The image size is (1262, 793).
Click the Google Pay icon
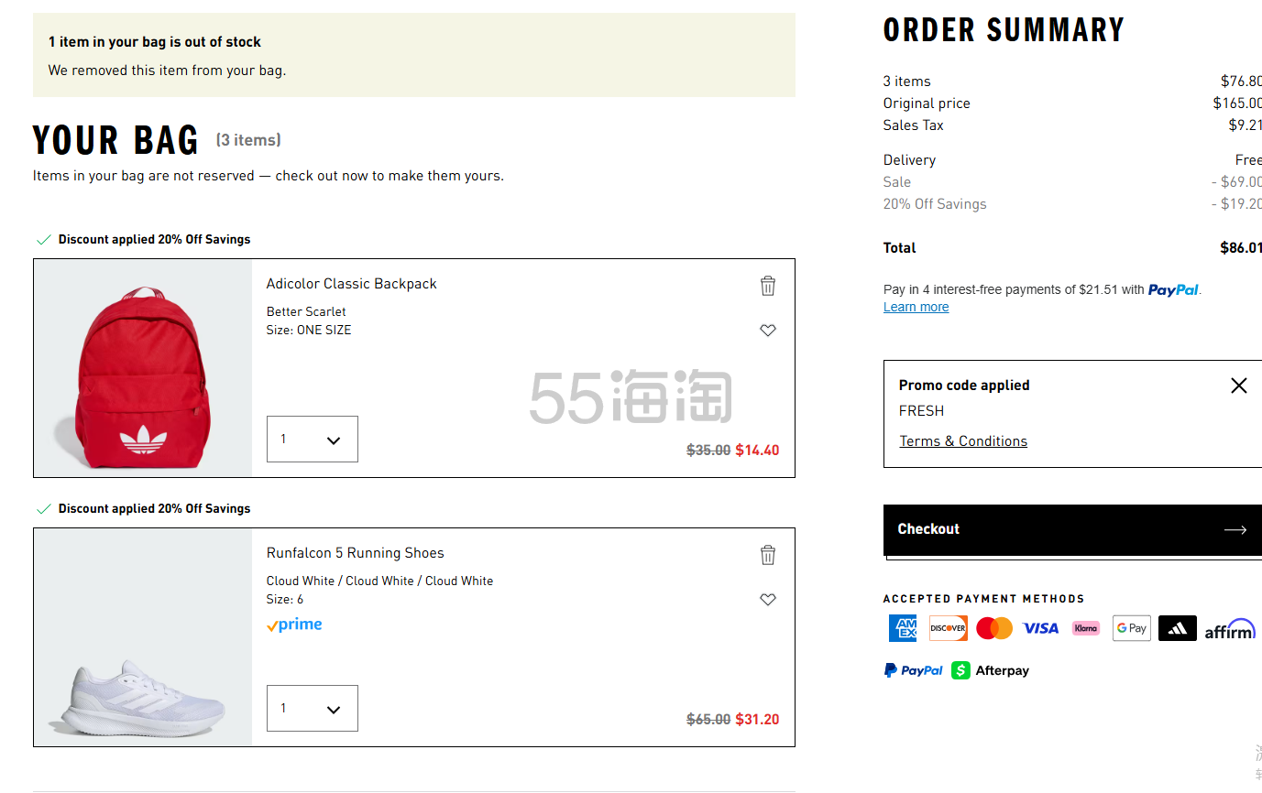point(1131,628)
